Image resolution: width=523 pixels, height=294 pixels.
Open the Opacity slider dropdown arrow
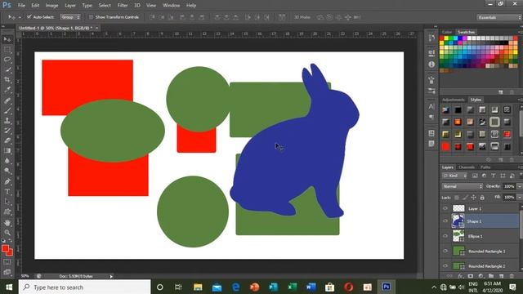pyautogui.click(x=520, y=186)
